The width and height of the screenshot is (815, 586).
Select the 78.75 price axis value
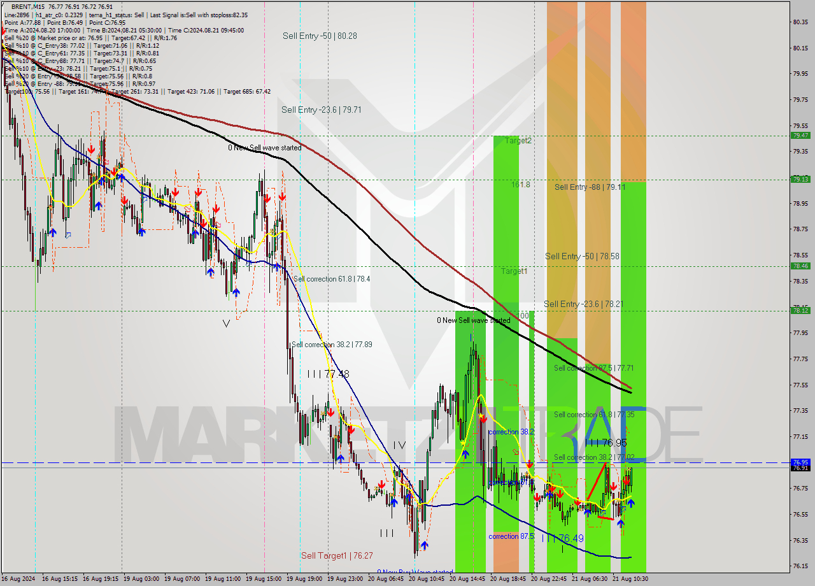click(x=800, y=229)
